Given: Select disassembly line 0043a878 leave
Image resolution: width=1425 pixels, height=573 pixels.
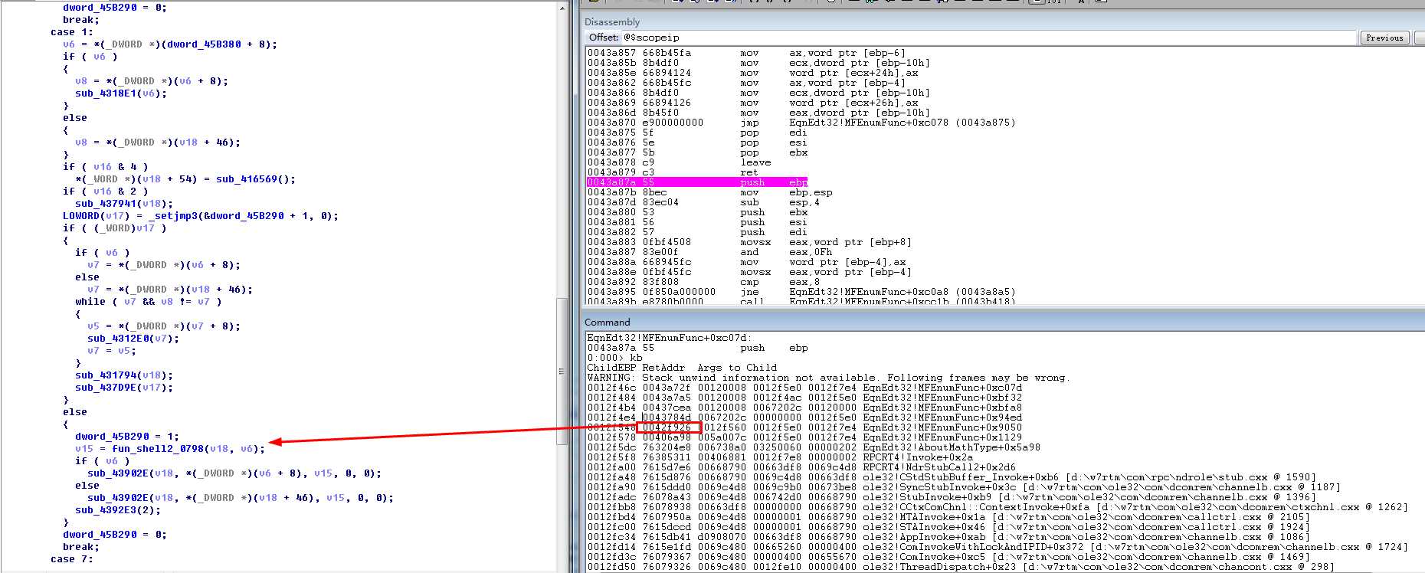Looking at the screenshot, I should 680,162.
